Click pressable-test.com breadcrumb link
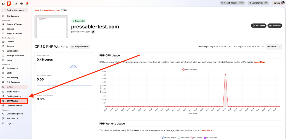This screenshot has width=286, height=139. point(51,10)
